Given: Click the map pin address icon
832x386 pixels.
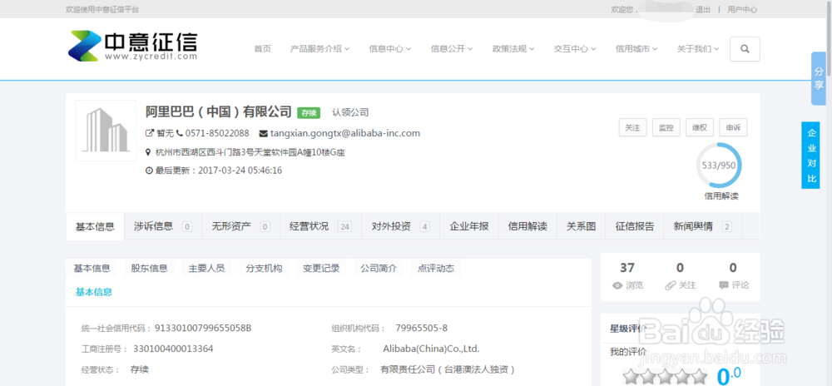Looking at the screenshot, I should tap(149, 153).
